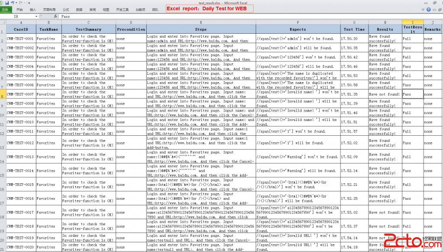This screenshot has width=443, height=252.
Task: Select row 8 header
Action: [3, 94]
